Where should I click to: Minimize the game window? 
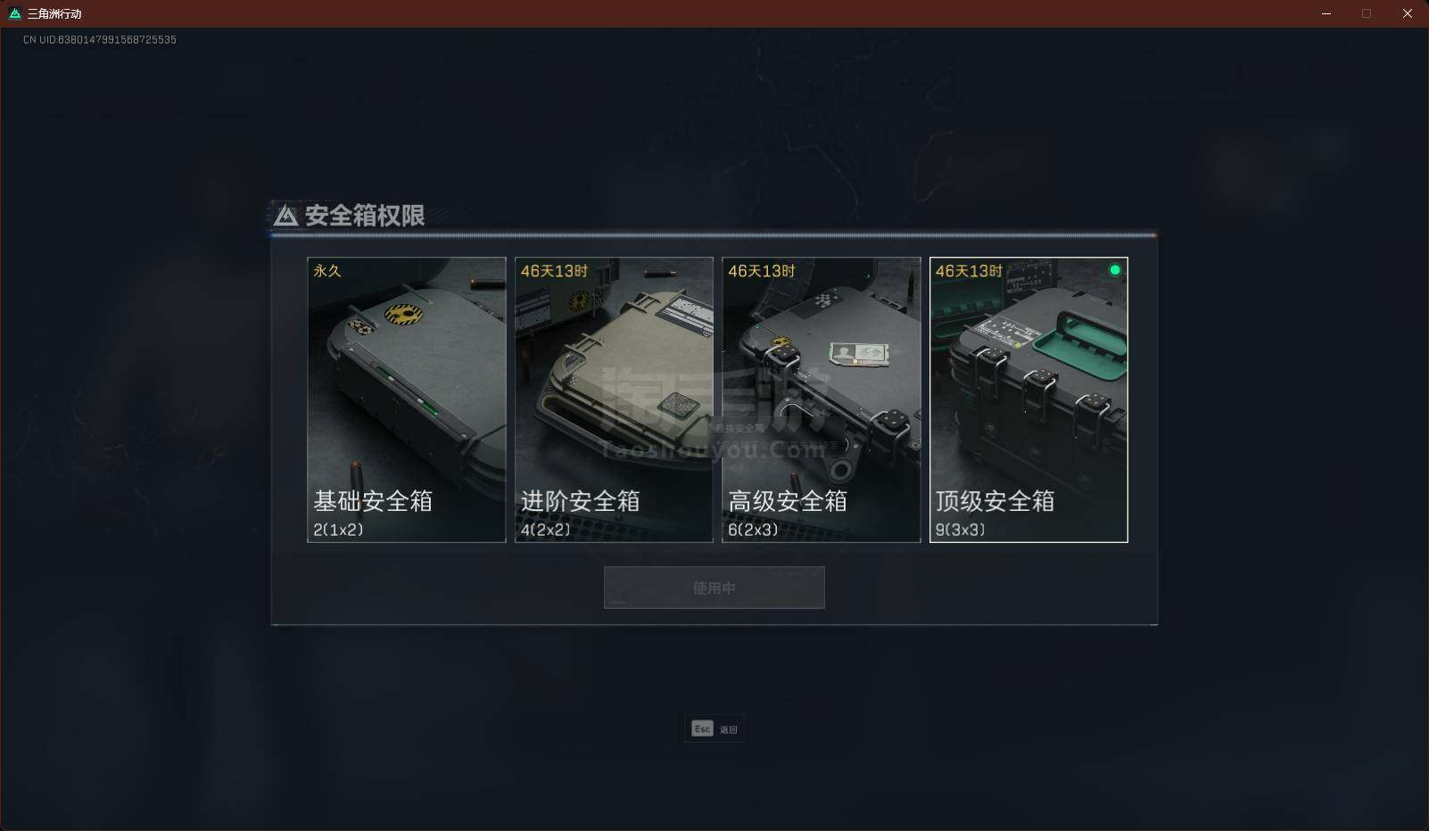tap(1326, 13)
